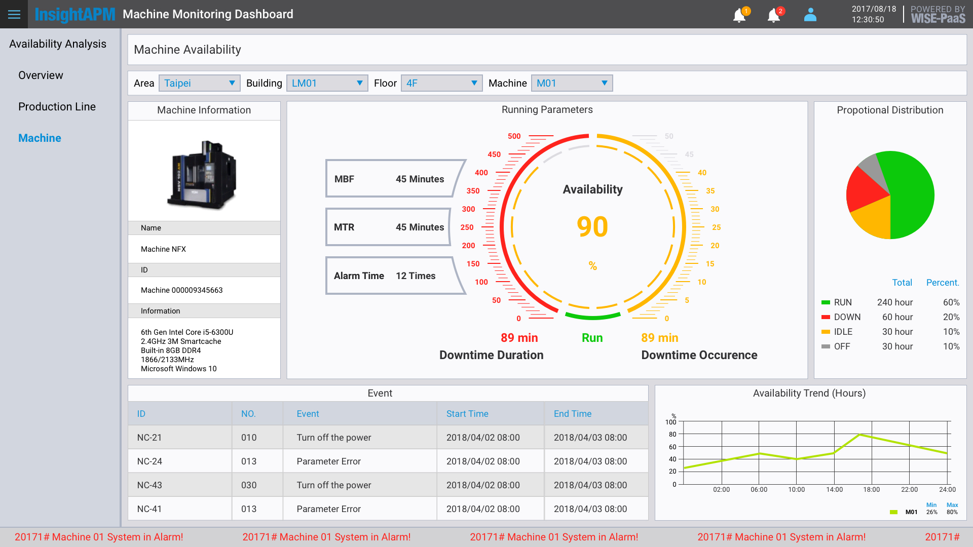Click the green RUN legend swatch
Image resolution: width=973 pixels, height=547 pixels.
(x=826, y=303)
